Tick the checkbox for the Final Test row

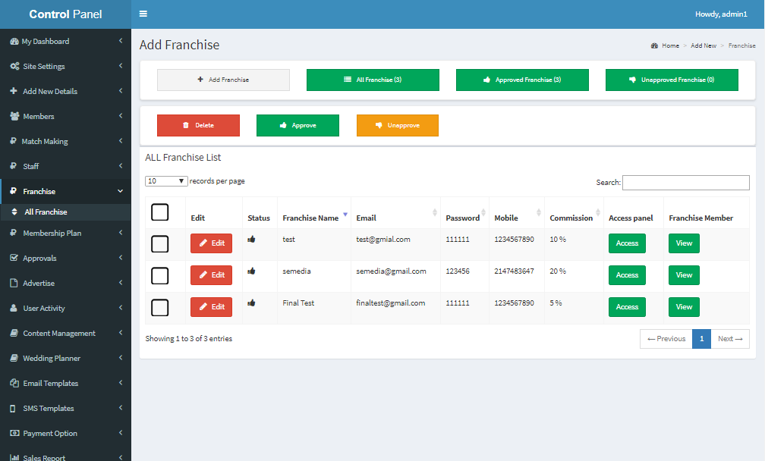tap(160, 308)
